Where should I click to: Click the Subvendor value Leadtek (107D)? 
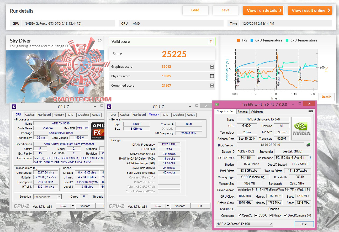click(x=293, y=151)
